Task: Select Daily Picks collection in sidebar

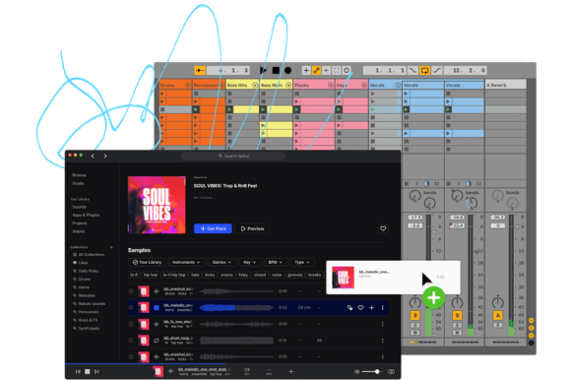Action: coord(88,271)
